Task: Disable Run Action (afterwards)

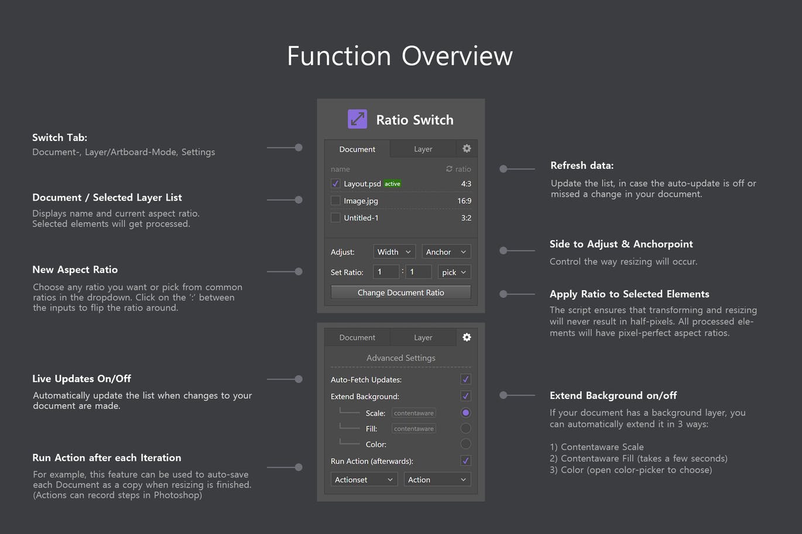Action: point(465,461)
